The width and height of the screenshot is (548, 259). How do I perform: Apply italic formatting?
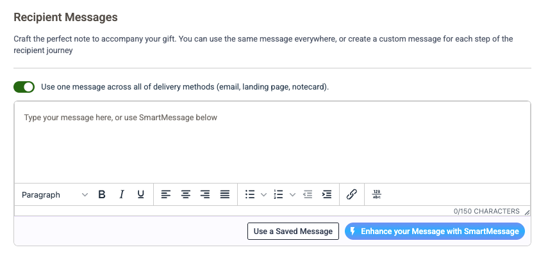pyautogui.click(x=121, y=194)
